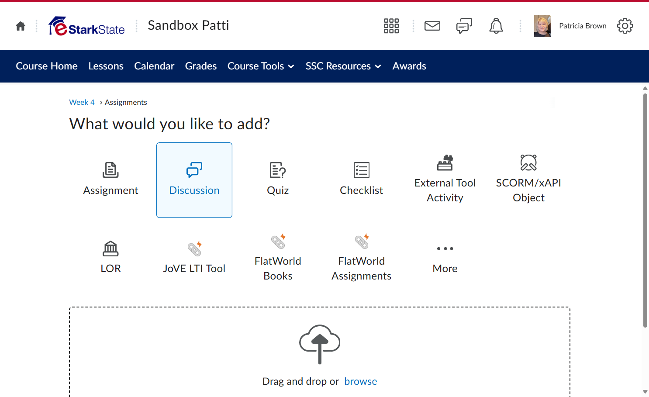Open the Grades navigation item
This screenshot has width=649, height=397.
click(x=201, y=66)
